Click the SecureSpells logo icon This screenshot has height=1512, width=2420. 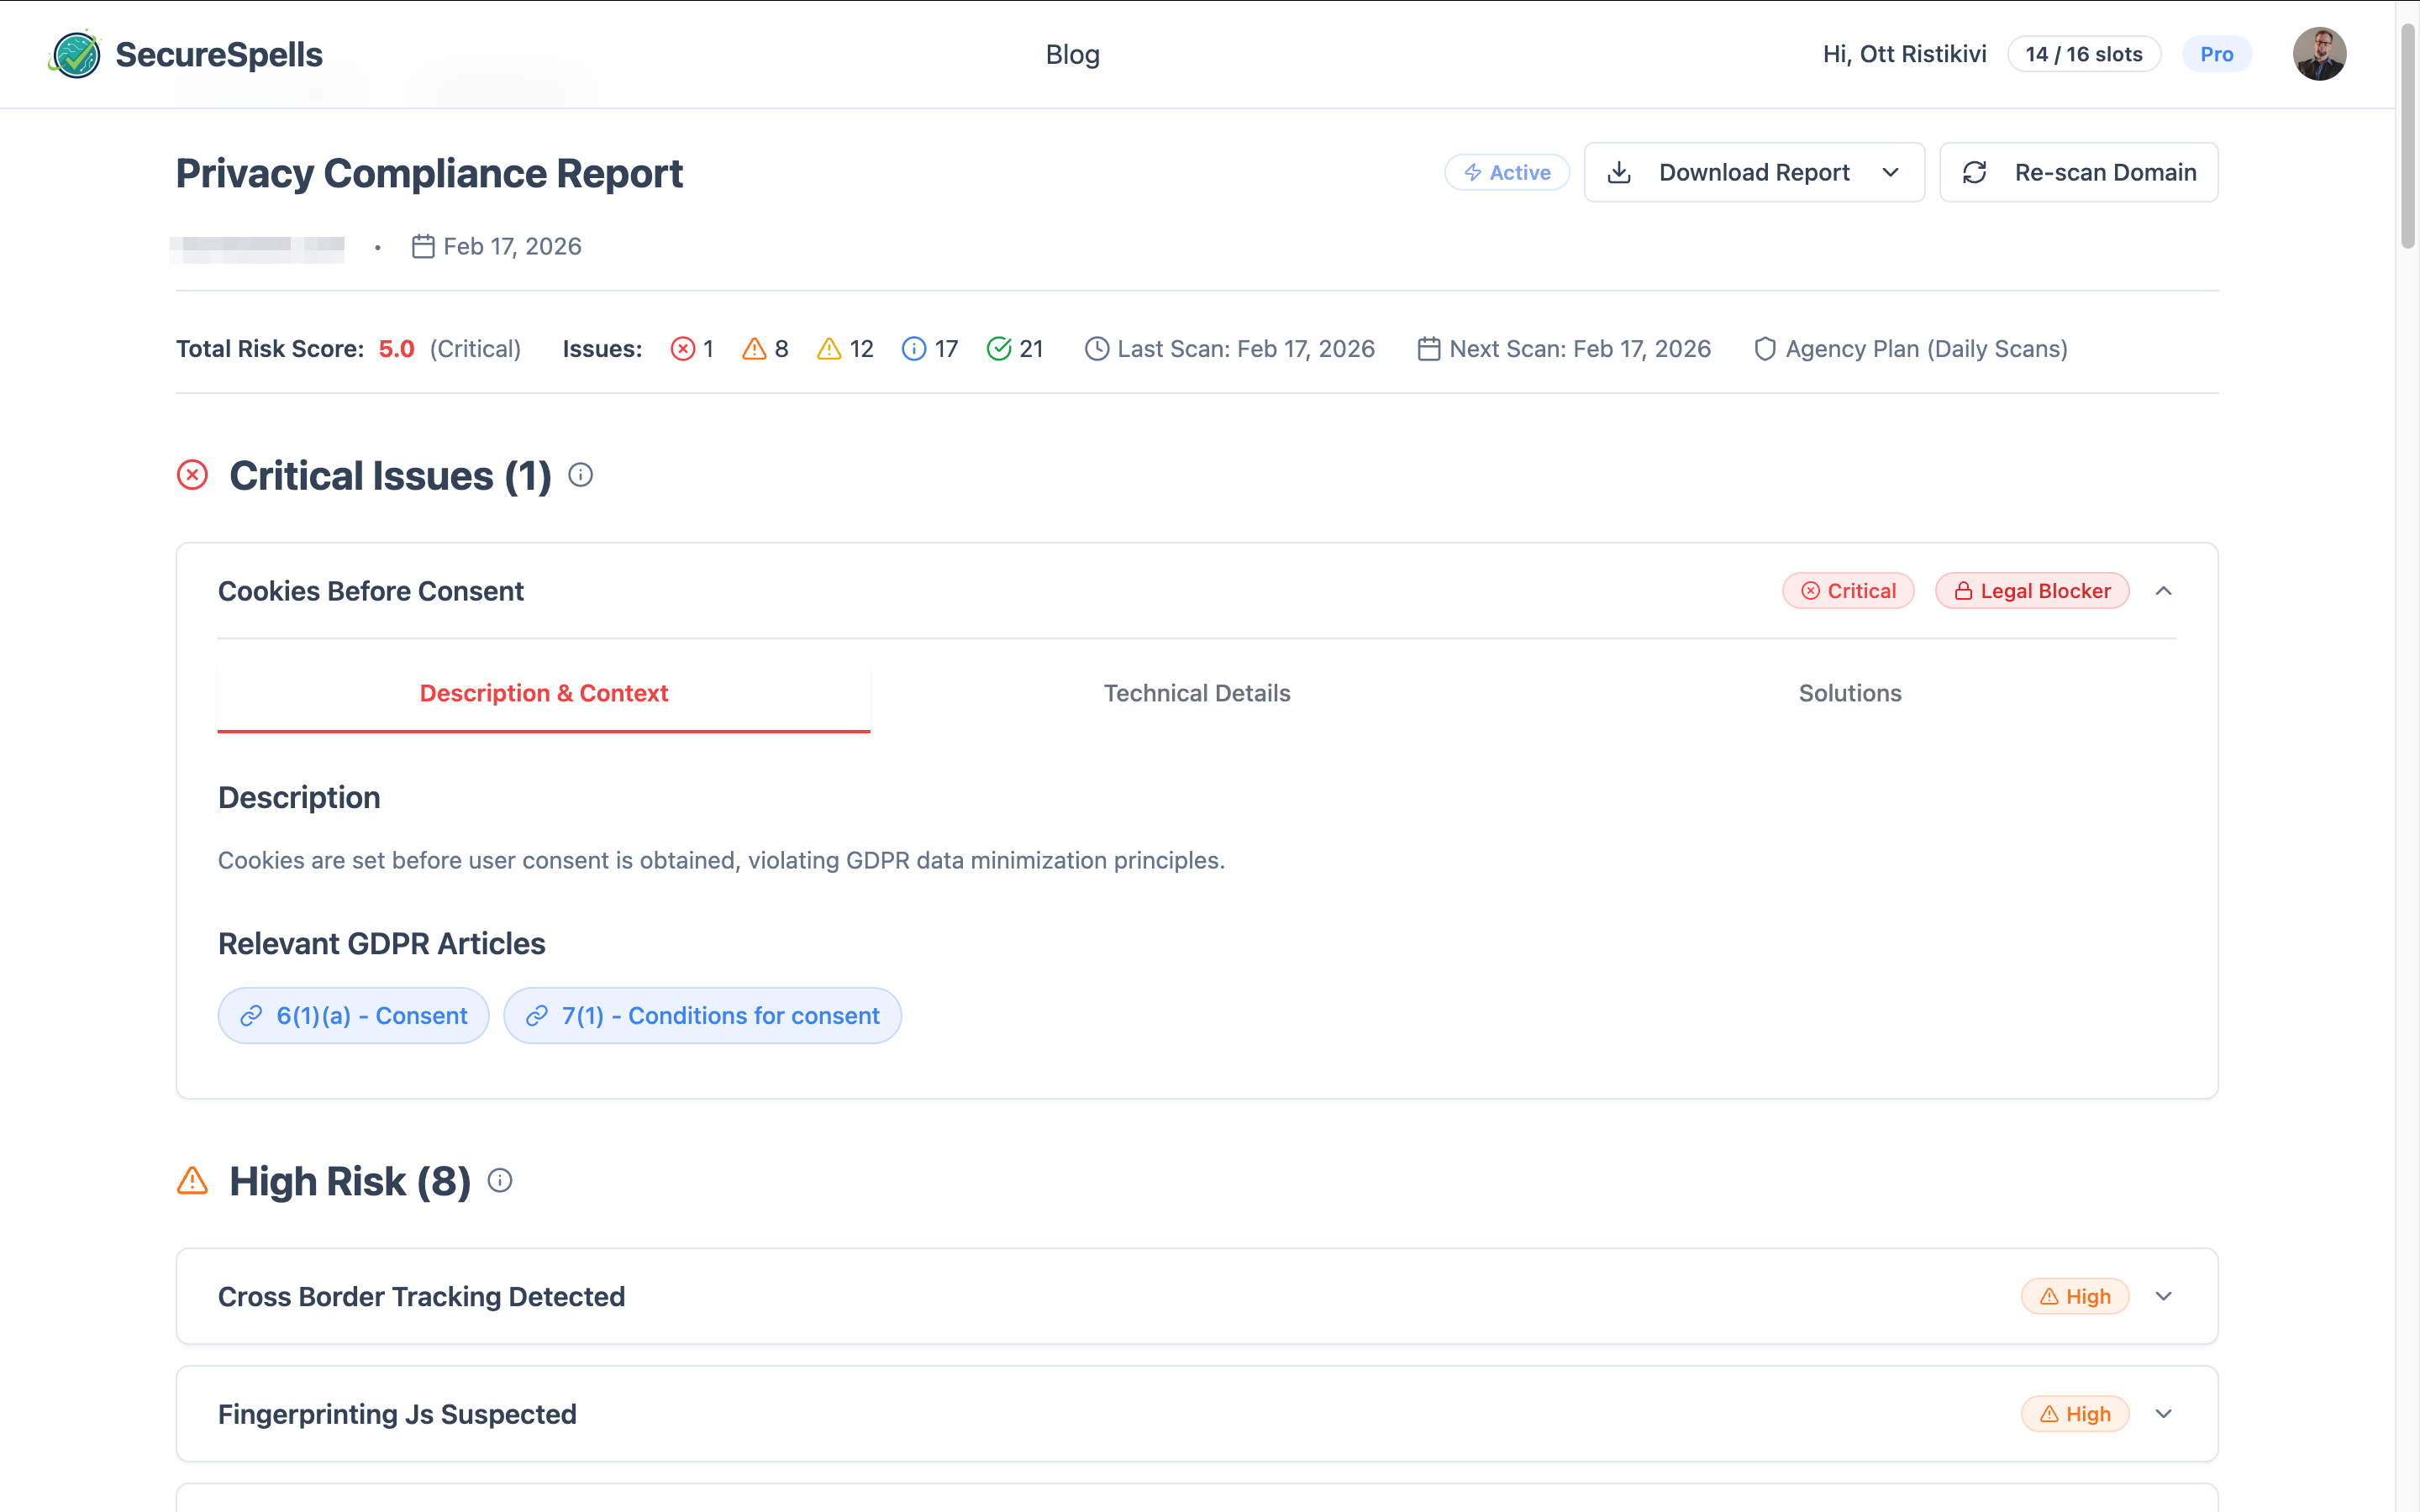pos(75,54)
